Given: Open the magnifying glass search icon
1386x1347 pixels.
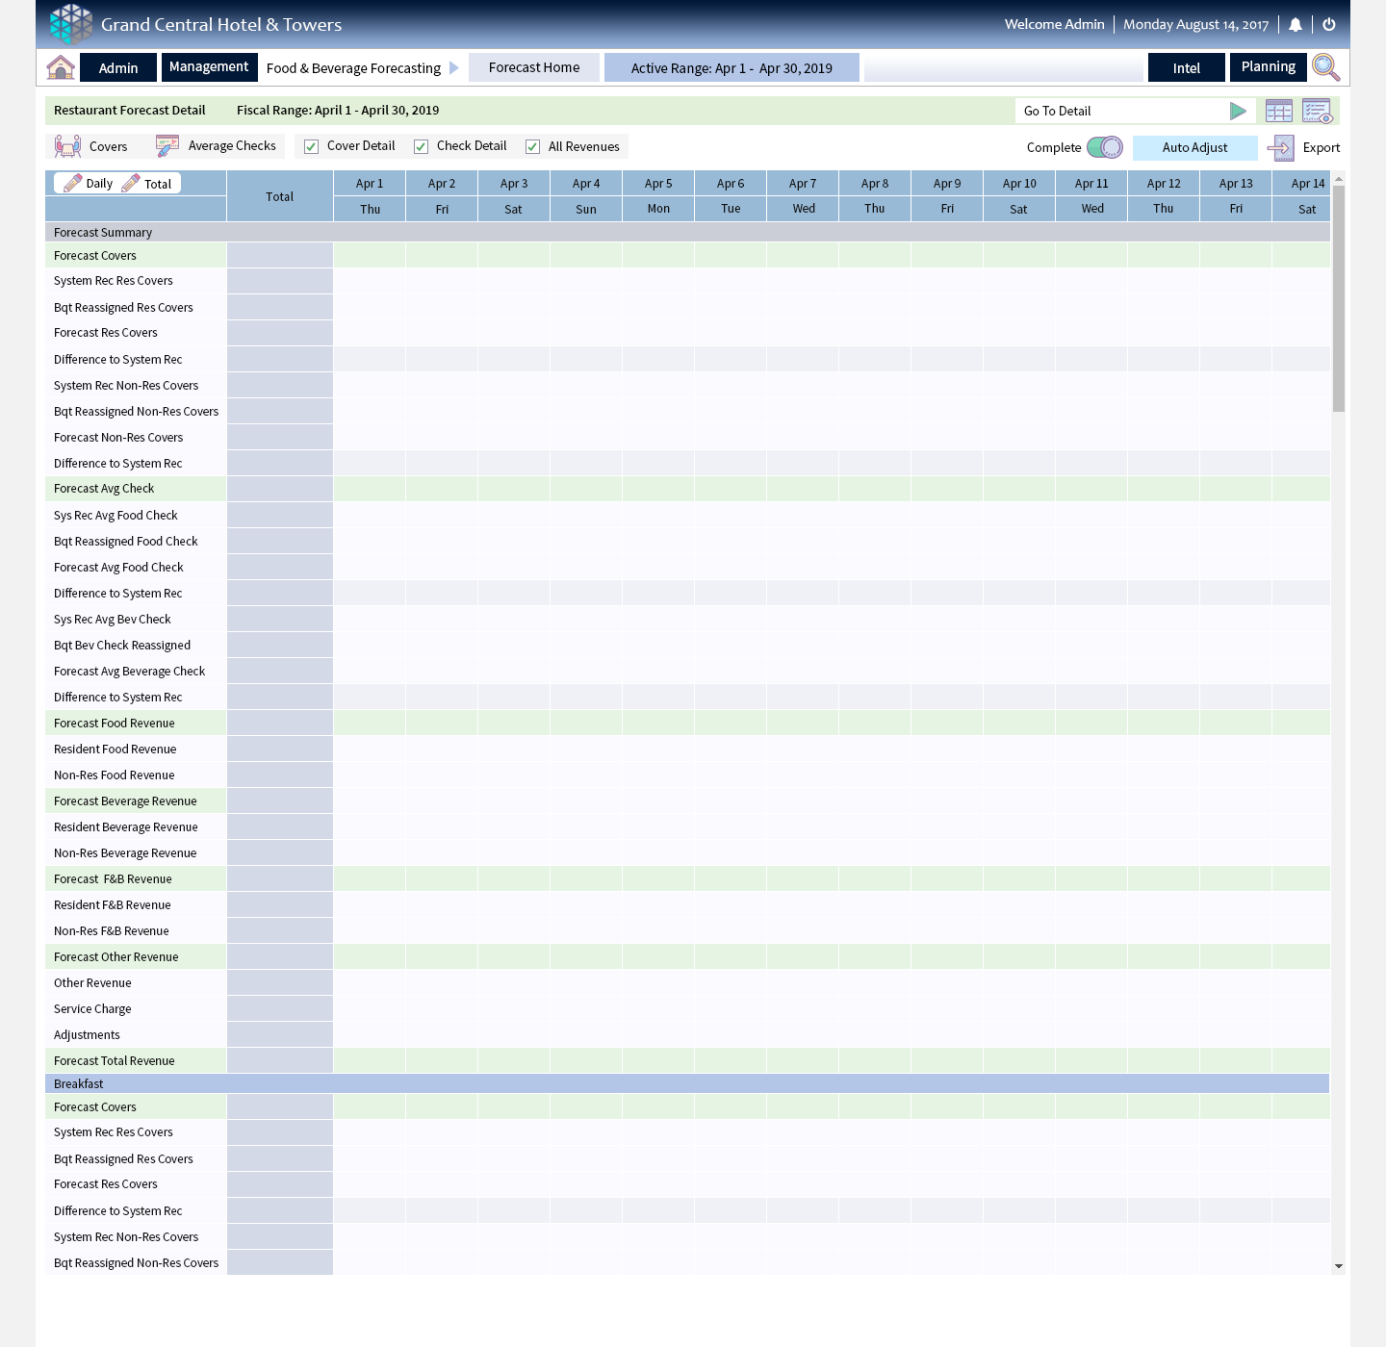Looking at the screenshot, I should coord(1325,67).
